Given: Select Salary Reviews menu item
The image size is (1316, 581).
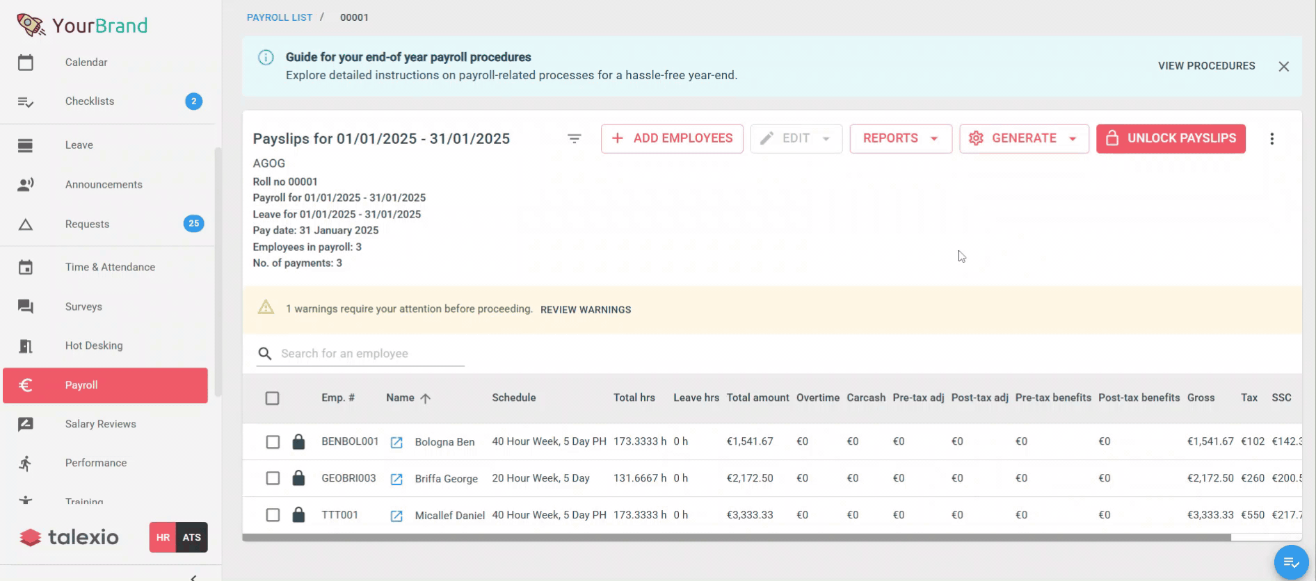Looking at the screenshot, I should click(x=106, y=424).
